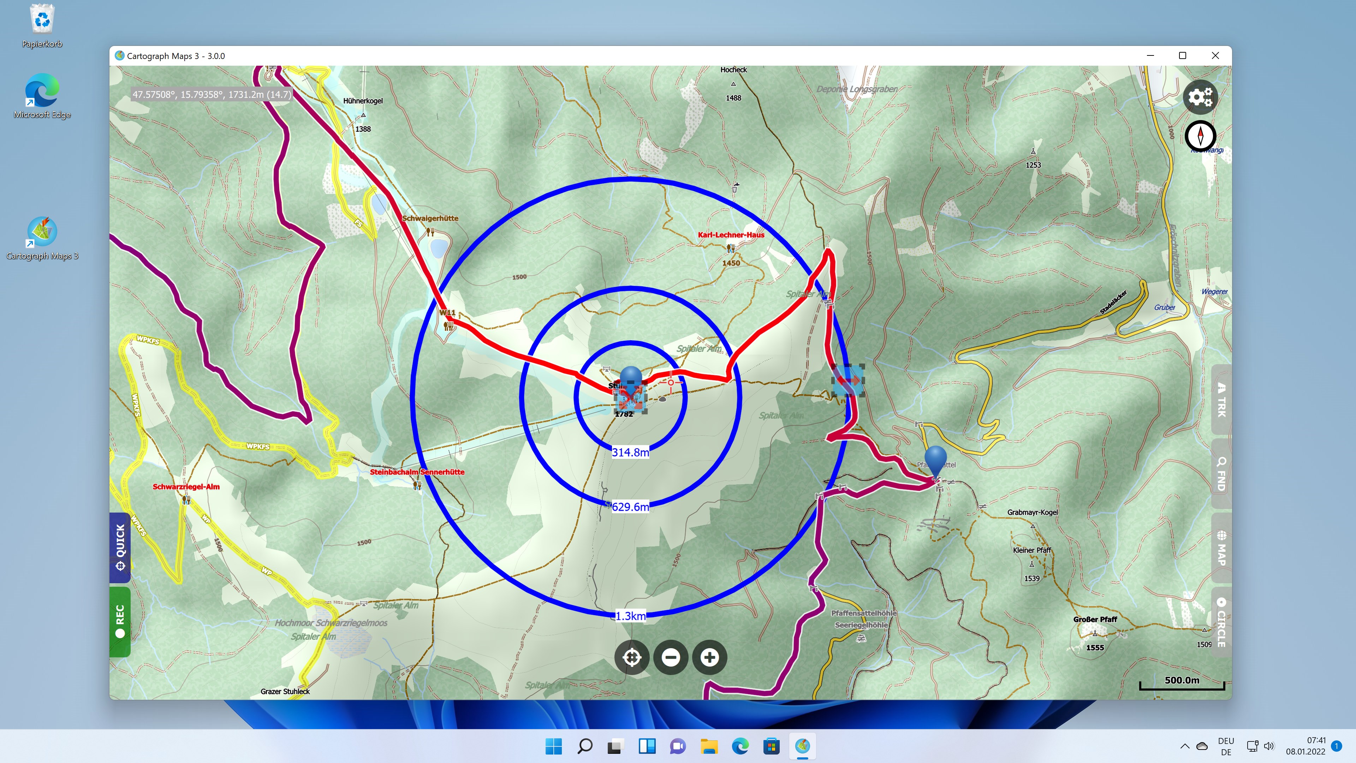
Task: Click the compass north indicator
Action: tap(1200, 136)
